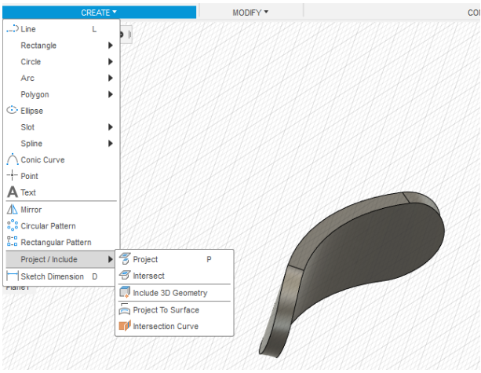Screen dimensions: 481x373
Task: Expand the Rectangle submenu arrow
Action: 111,46
